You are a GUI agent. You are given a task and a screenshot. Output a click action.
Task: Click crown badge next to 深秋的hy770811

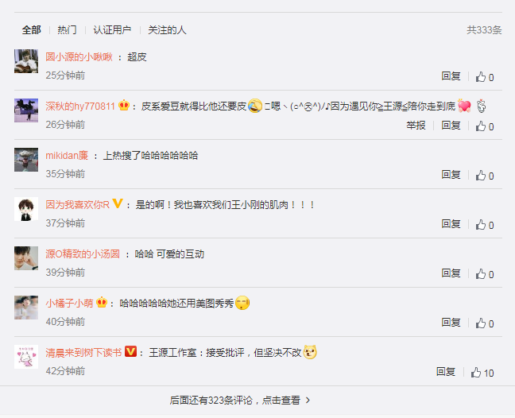[124, 105]
